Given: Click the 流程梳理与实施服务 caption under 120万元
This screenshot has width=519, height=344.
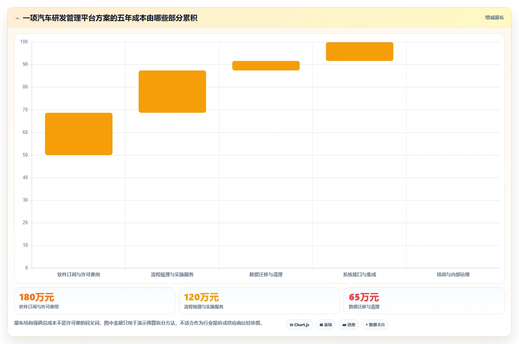Looking at the screenshot, I should pyautogui.click(x=204, y=307).
